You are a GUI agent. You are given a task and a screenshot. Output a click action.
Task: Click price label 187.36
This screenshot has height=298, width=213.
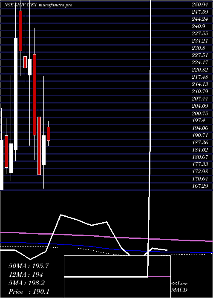pyautogui.click(x=200, y=142)
